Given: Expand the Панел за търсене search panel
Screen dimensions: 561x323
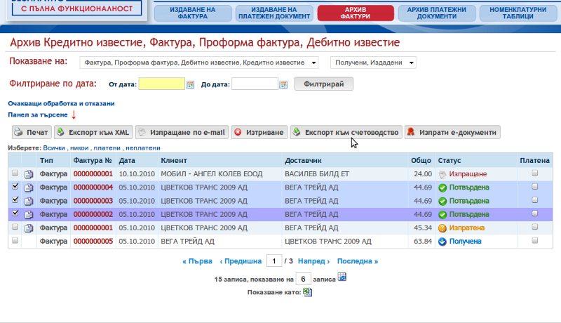Looking at the screenshot, I should pos(38,114).
